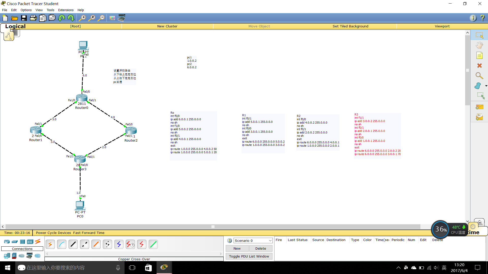Select the Resize Shape tool
Screen dimensions: 488x274
click(x=480, y=96)
